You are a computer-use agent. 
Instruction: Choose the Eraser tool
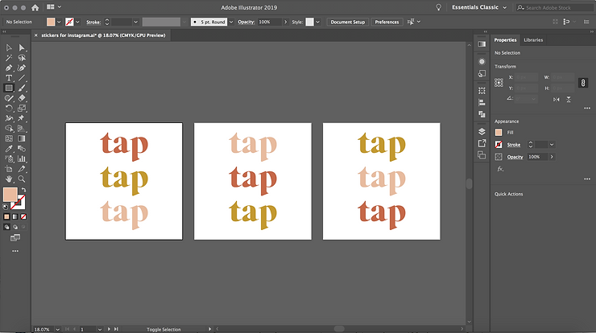[x=22, y=98]
